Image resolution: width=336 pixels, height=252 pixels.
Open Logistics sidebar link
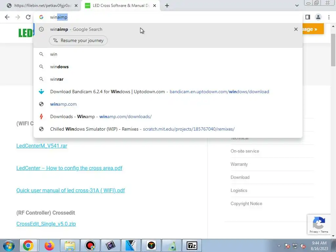pyautogui.click(x=239, y=191)
